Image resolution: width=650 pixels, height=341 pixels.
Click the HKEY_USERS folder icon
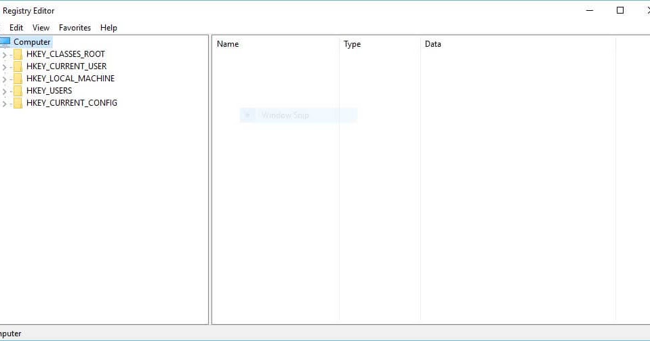point(18,91)
